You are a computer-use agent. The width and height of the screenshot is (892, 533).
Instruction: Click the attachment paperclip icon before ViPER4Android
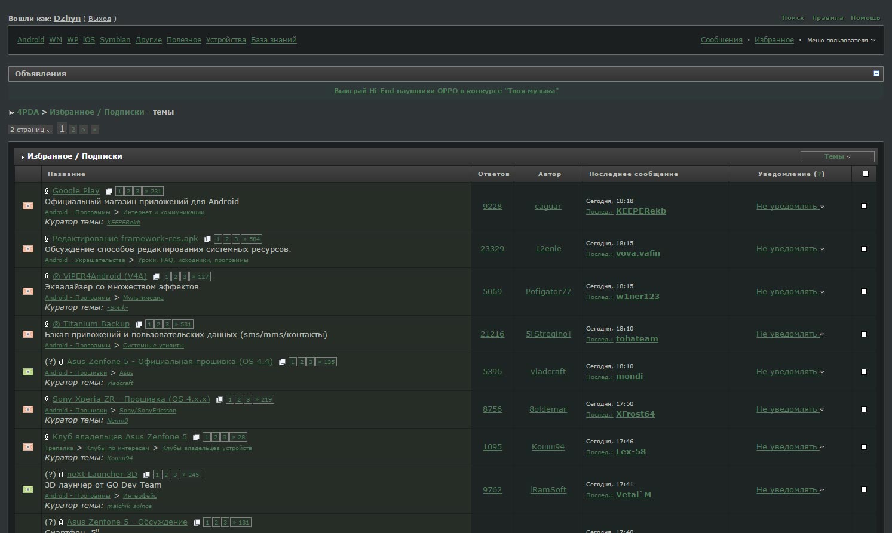47,276
